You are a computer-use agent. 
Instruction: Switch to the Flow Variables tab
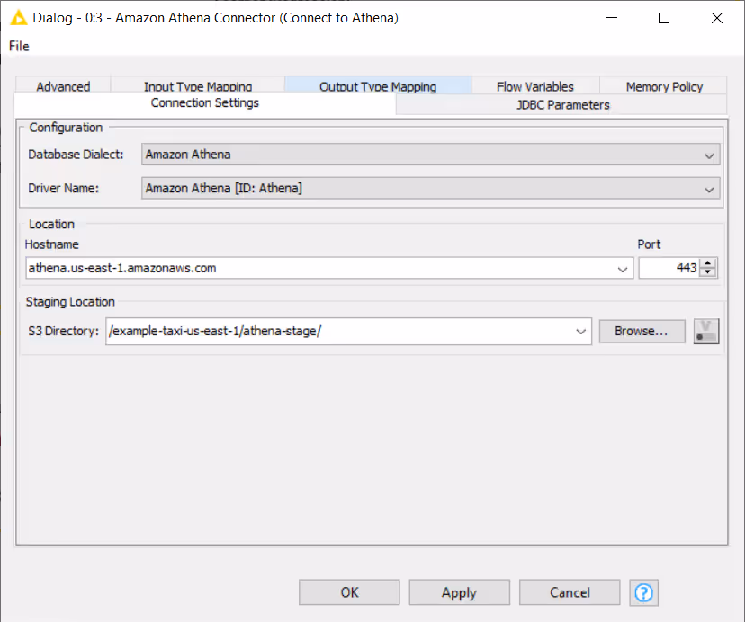(x=534, y=86)
